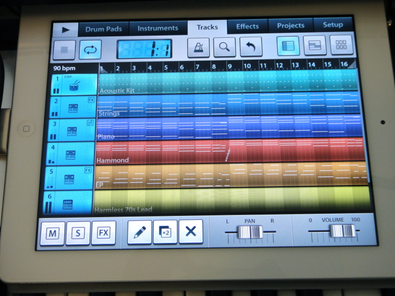Duplicate the track with x2 button
Viewport: 395px width, 296px height.
point(165,231)
